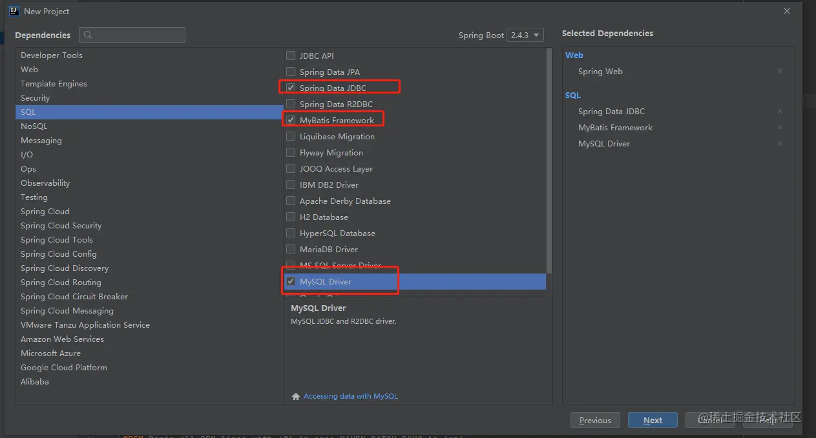
Task: Click the dependency list vertical scrollbar
Action: [x=549, y=160]
